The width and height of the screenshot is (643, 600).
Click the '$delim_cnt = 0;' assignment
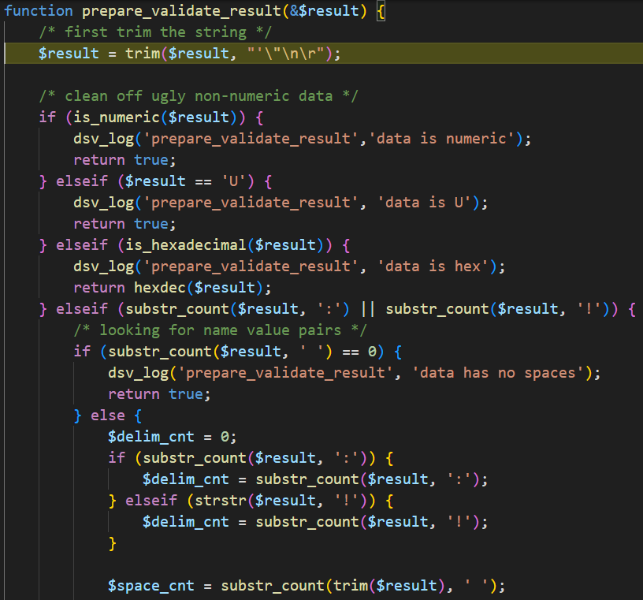[x=173, y=437]
